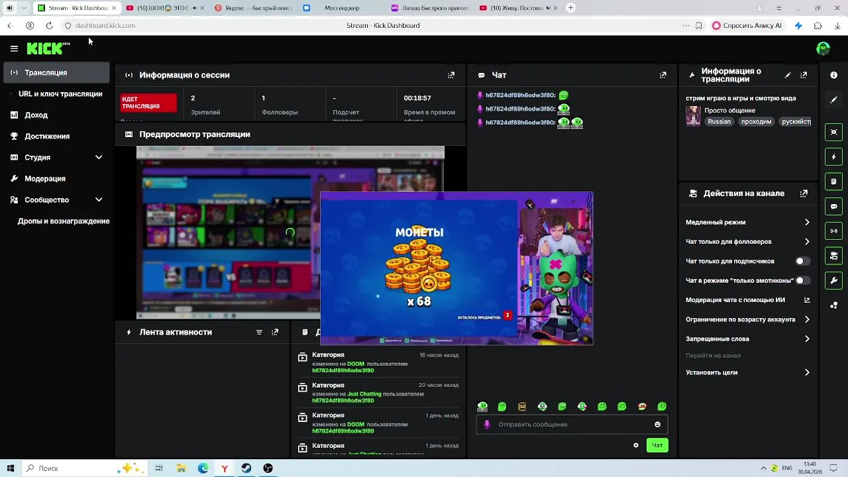Open Чат только для фолловеров options arrow

tap(807, 242)
